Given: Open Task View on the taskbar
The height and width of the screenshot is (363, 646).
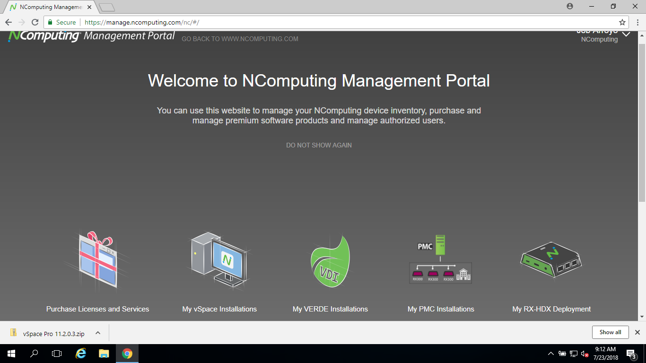Looking at the screenshot, I should [x=57, y=354].
